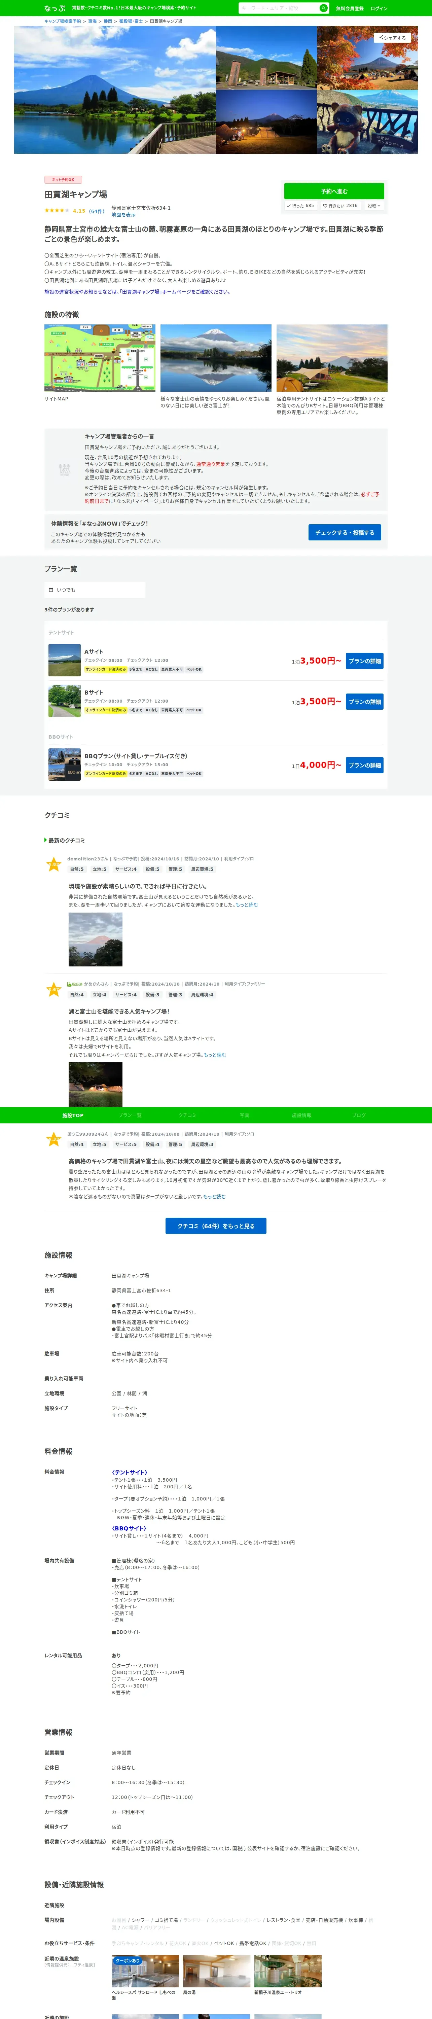Open the 静岡 breadcrumb link
432x2019 pixels.
(x=108, y=21)
